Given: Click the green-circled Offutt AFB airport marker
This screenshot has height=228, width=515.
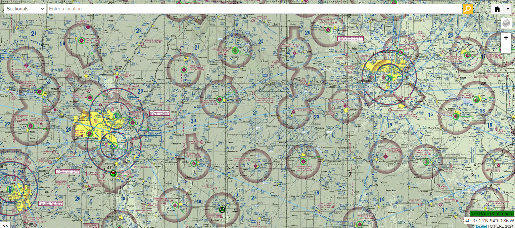Looking at the screenshot, I should 114,146.
